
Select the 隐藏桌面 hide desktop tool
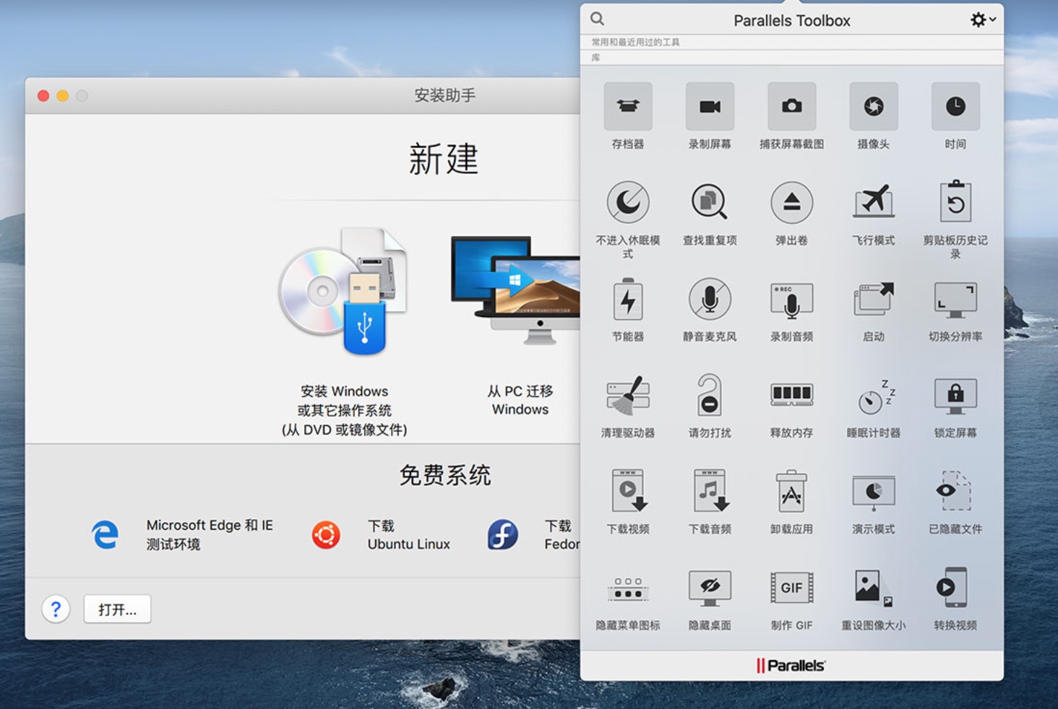click(x=710, y=588)
